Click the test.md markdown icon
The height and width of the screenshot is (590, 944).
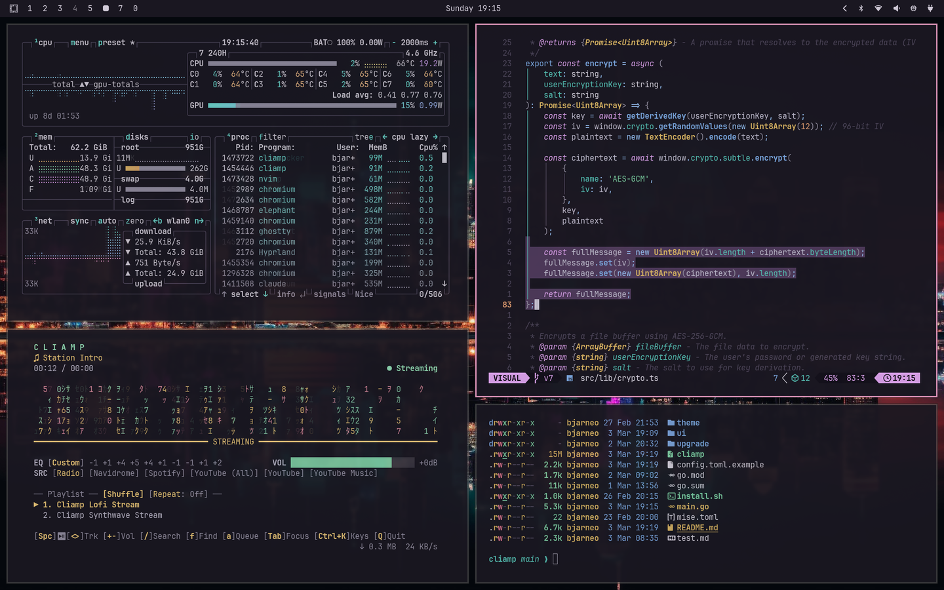click(671, 538)
